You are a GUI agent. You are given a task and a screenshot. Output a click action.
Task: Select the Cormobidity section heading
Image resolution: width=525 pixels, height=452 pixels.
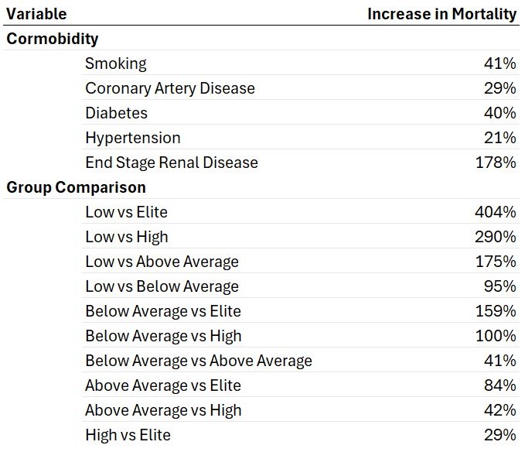tap(52, 39)
